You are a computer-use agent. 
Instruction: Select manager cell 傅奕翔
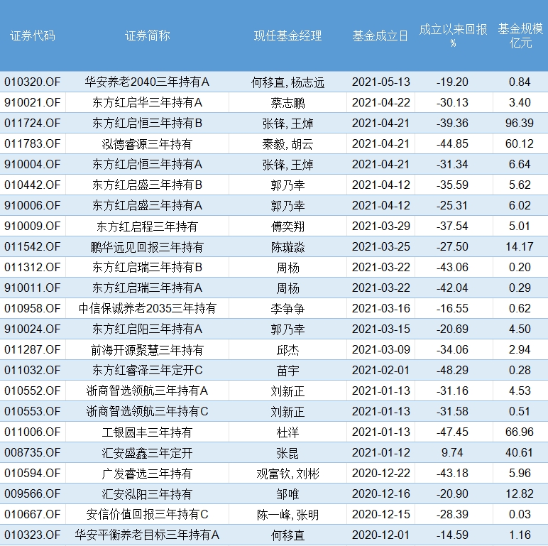[x=287, y=227]
